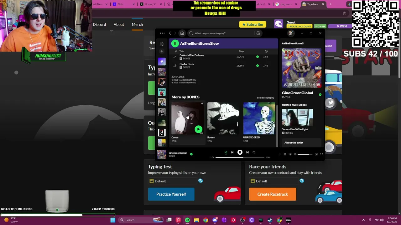Collapse Your Library sidebar in Spotify
The image size is (401, 225).
pos(162,44)
